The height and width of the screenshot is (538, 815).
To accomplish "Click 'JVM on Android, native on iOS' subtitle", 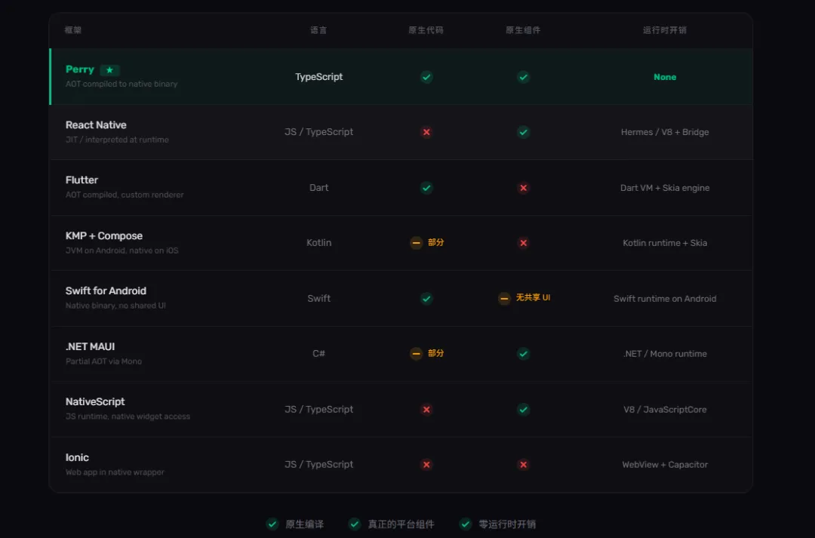I will 122,251.
